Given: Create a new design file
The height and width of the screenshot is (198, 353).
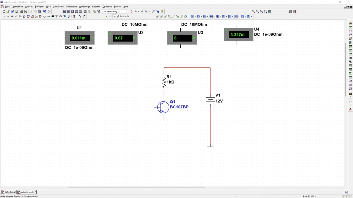Looking at the screenshot, I should 4,12.
